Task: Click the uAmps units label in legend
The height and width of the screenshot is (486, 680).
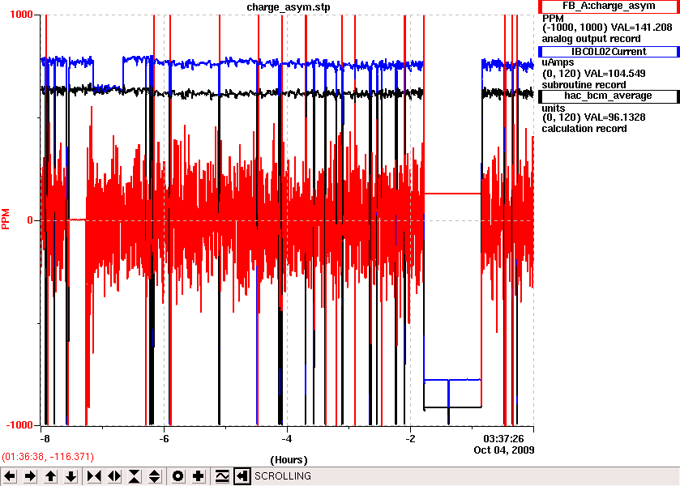Action: point(558,62)
